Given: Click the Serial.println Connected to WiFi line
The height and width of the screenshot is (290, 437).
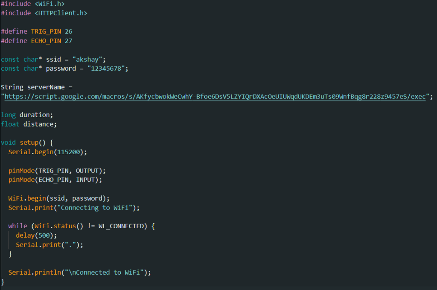Looking at the screenshot, I should 79,273.
